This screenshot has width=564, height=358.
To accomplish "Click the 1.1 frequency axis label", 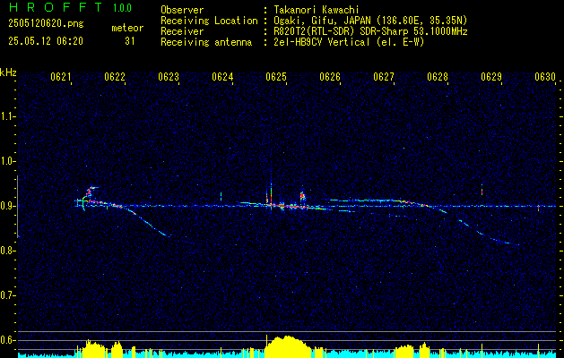I will 7,116.
